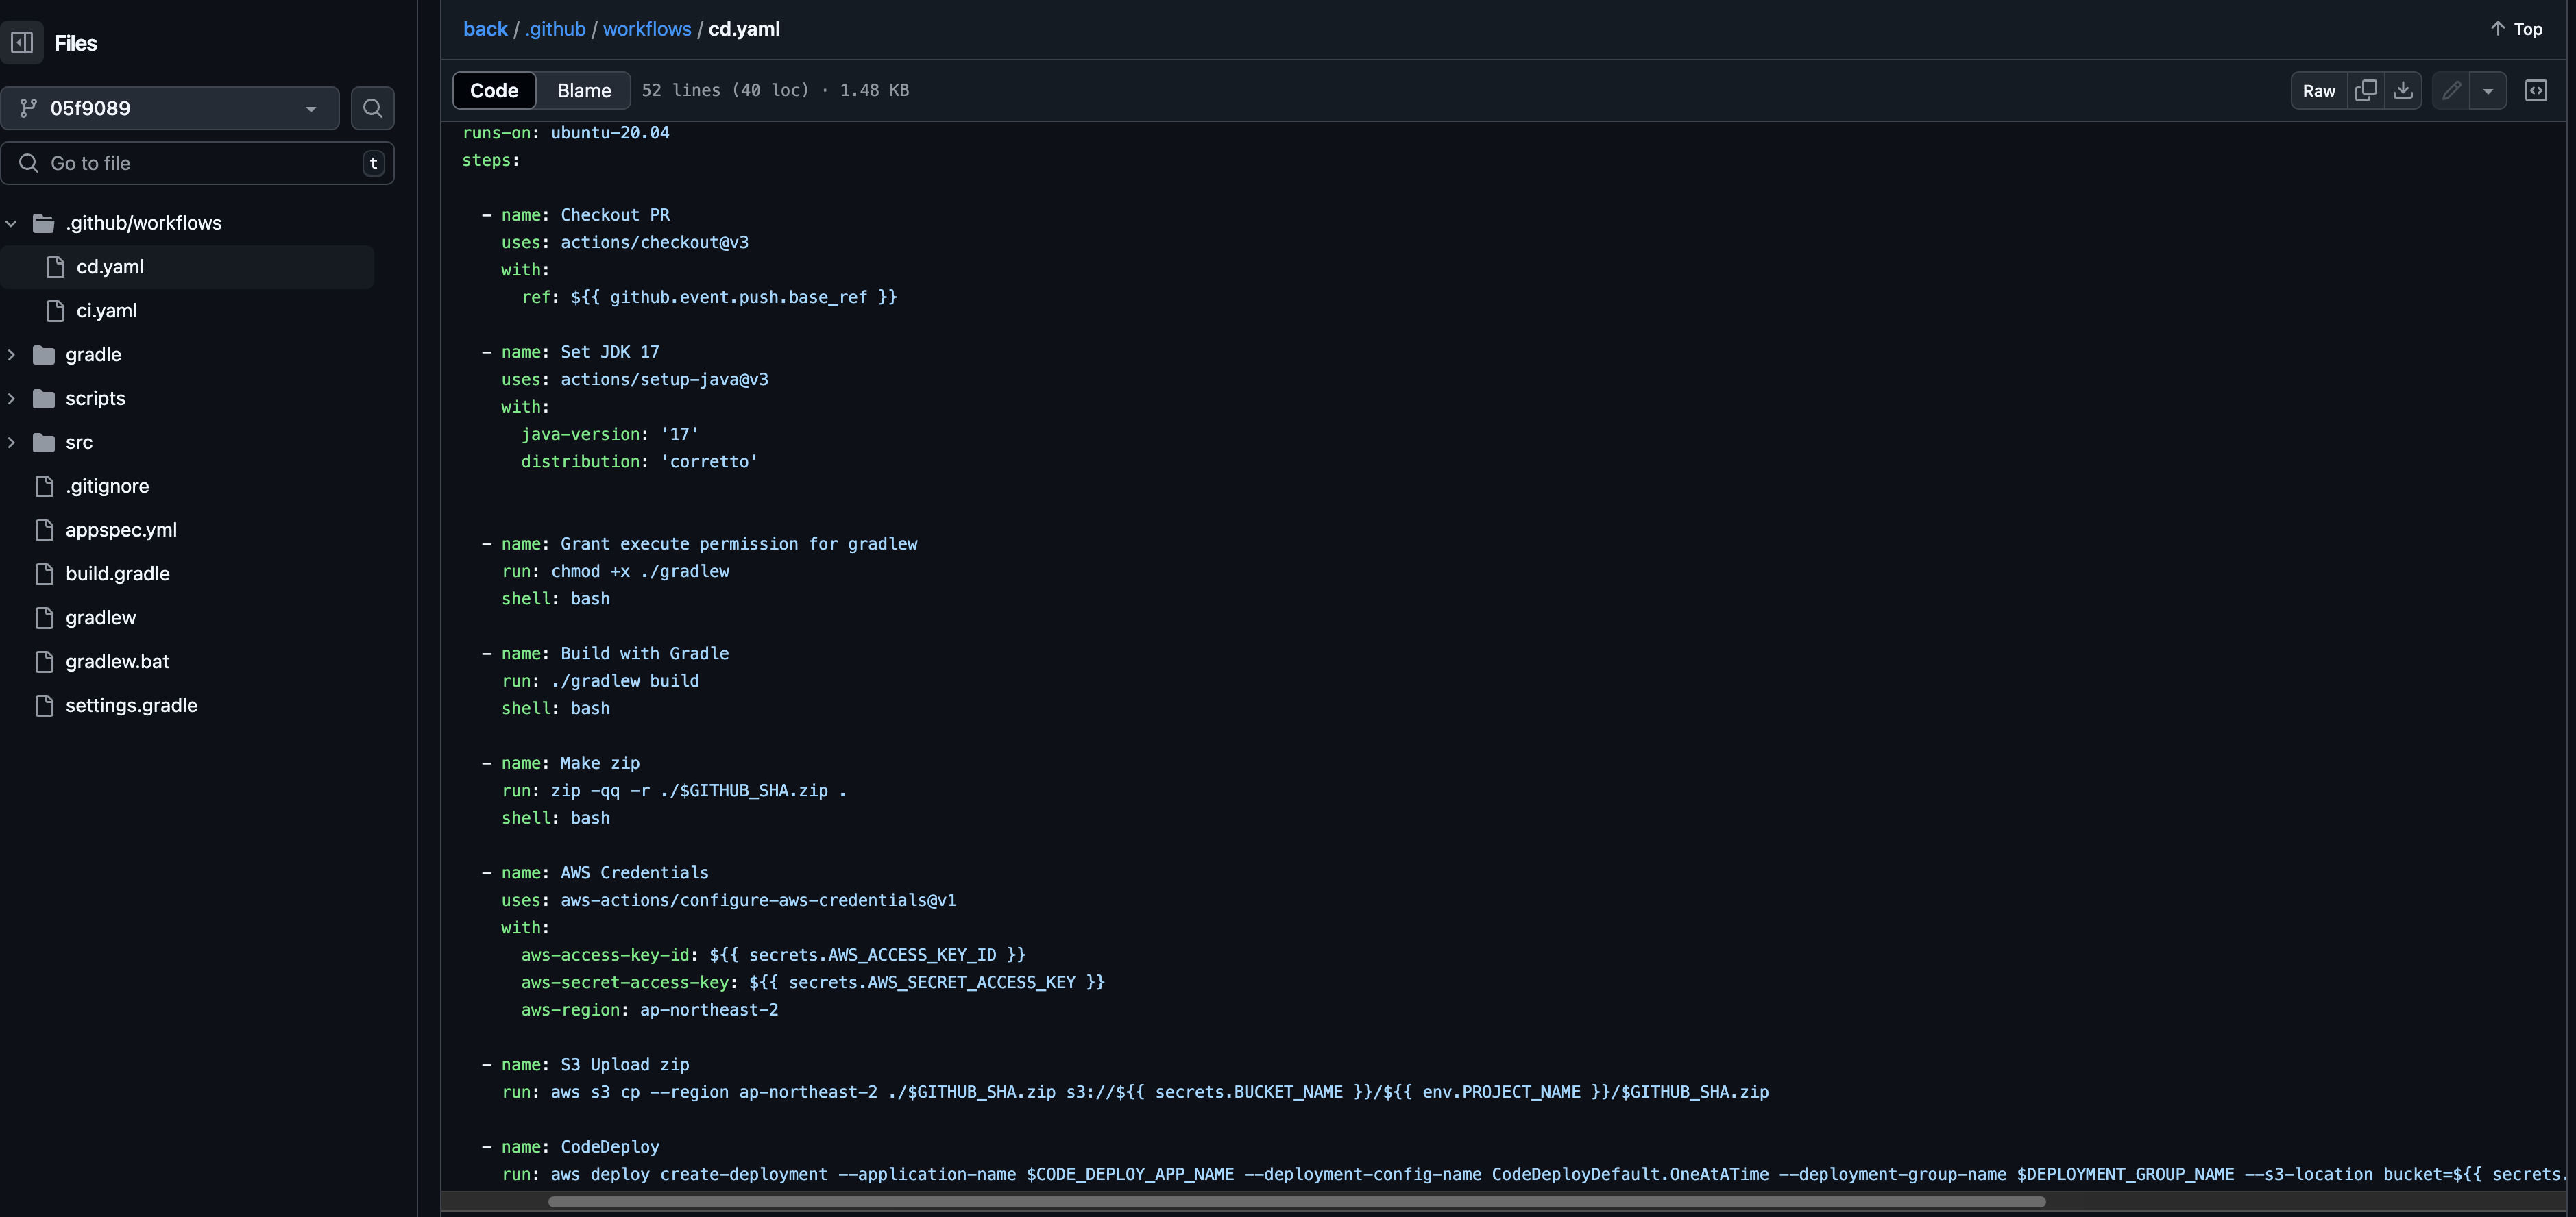The height and width of the screenshot is (1217, 2576).
Task: Switch to the Blame view
Action: click(583, 90)
